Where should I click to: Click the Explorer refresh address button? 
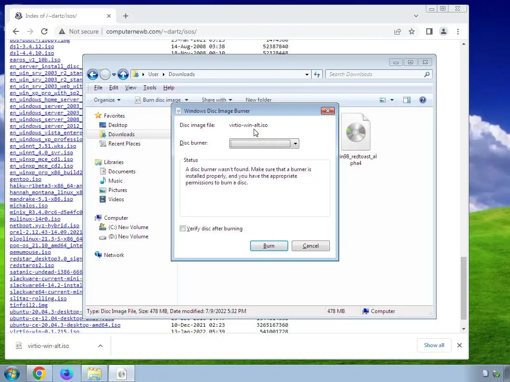coord(317,74)
